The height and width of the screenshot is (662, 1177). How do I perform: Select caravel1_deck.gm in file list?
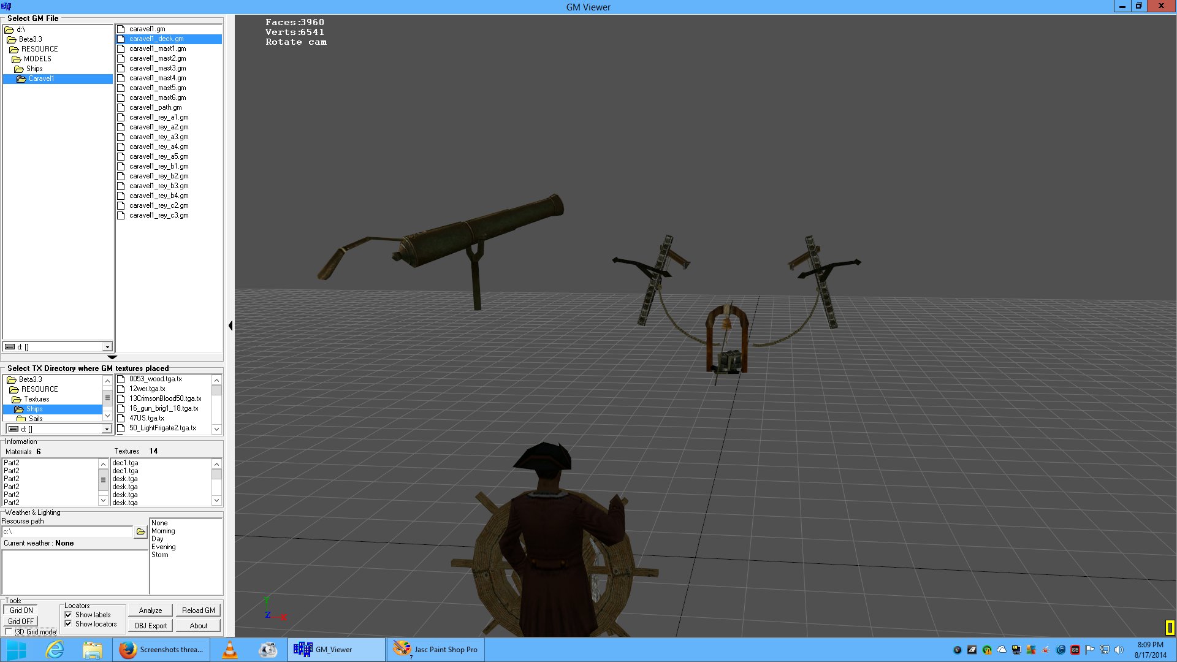point(156,39)
